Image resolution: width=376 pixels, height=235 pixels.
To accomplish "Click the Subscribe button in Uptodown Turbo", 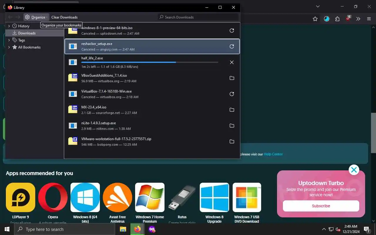I will pyautogui.click(x=321, y=206).
